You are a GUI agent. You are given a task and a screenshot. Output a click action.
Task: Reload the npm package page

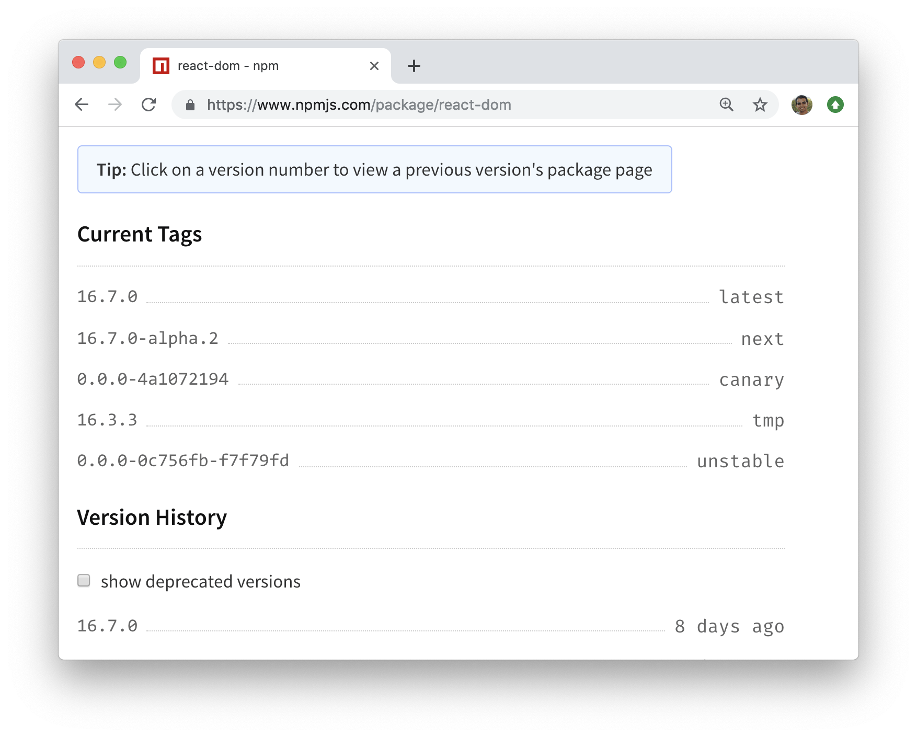149,105
